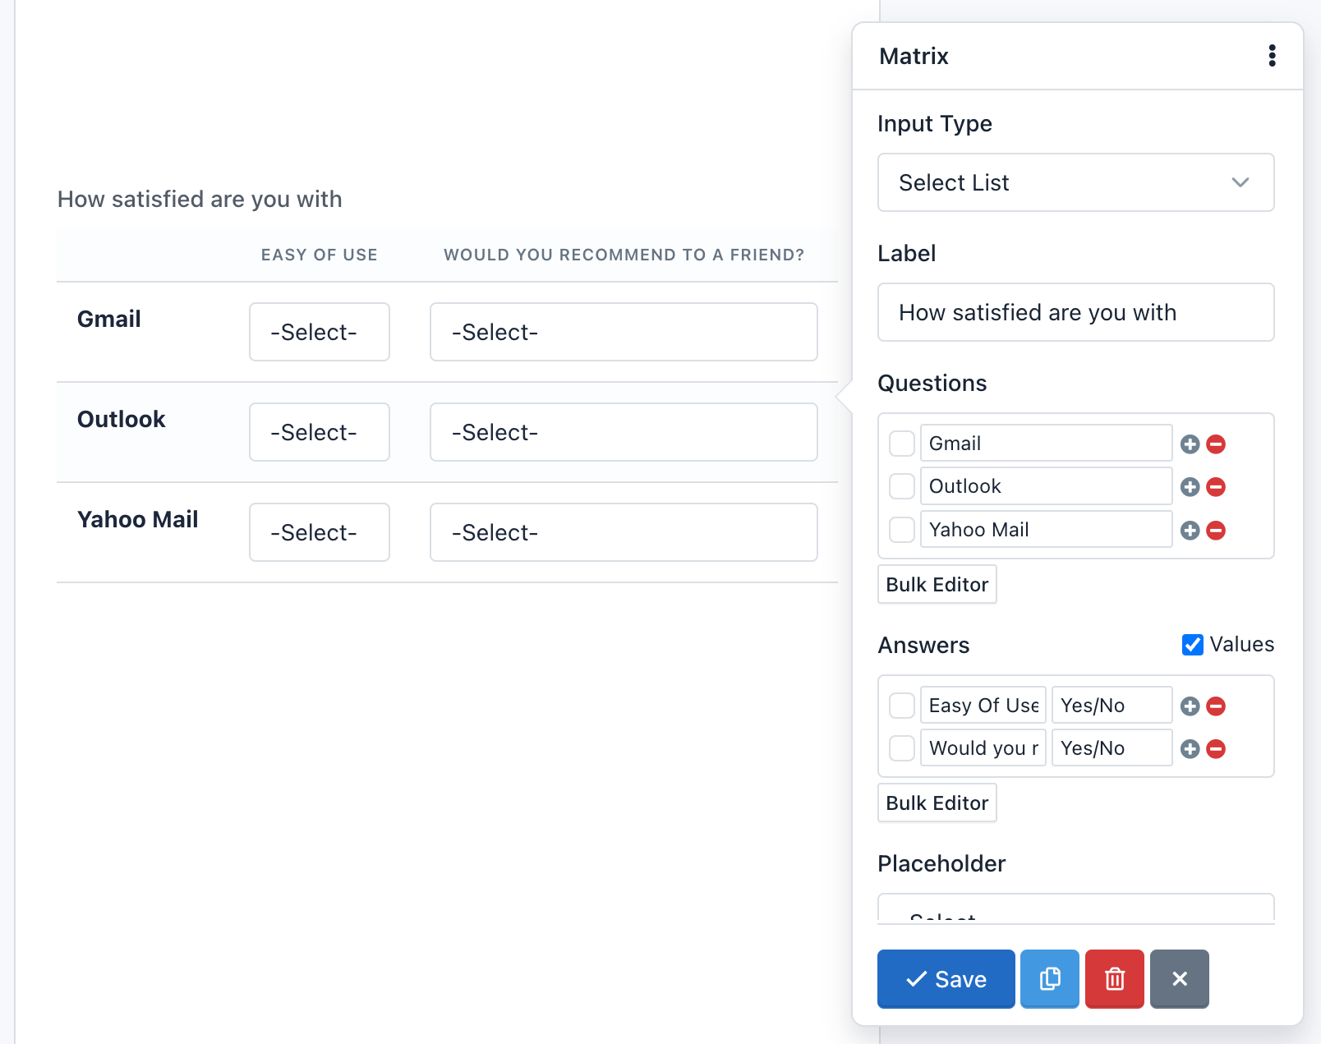Add an answer below Easy Of Use
The image size is (1321, 1044).
click(x=1190, y=706)
